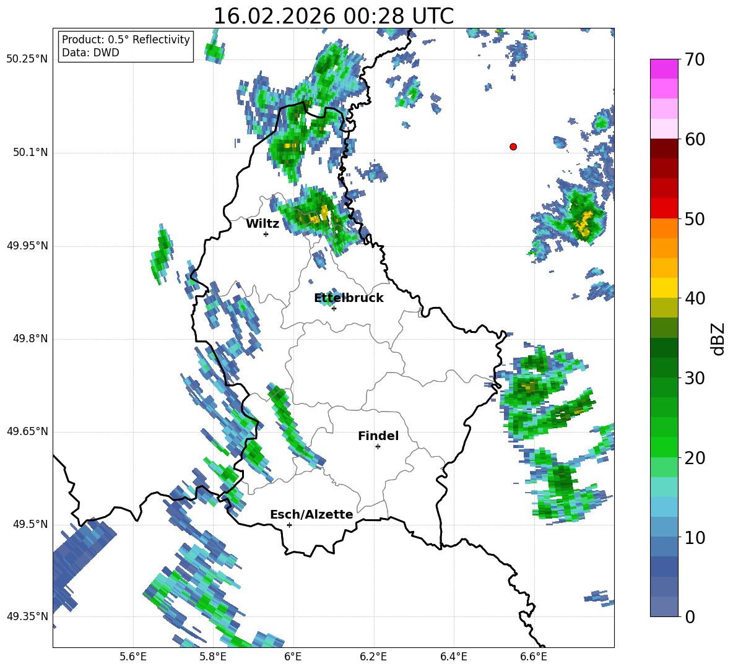This screenshot has height=669, width=733.
Task: Click the 5.8°E longitude label
Action: [213, 657]
